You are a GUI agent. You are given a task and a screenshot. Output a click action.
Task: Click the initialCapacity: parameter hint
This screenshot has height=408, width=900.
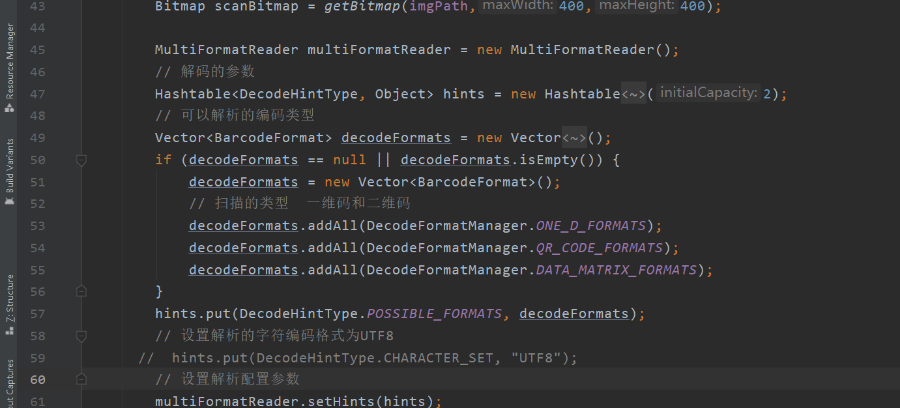click(708, 93)
